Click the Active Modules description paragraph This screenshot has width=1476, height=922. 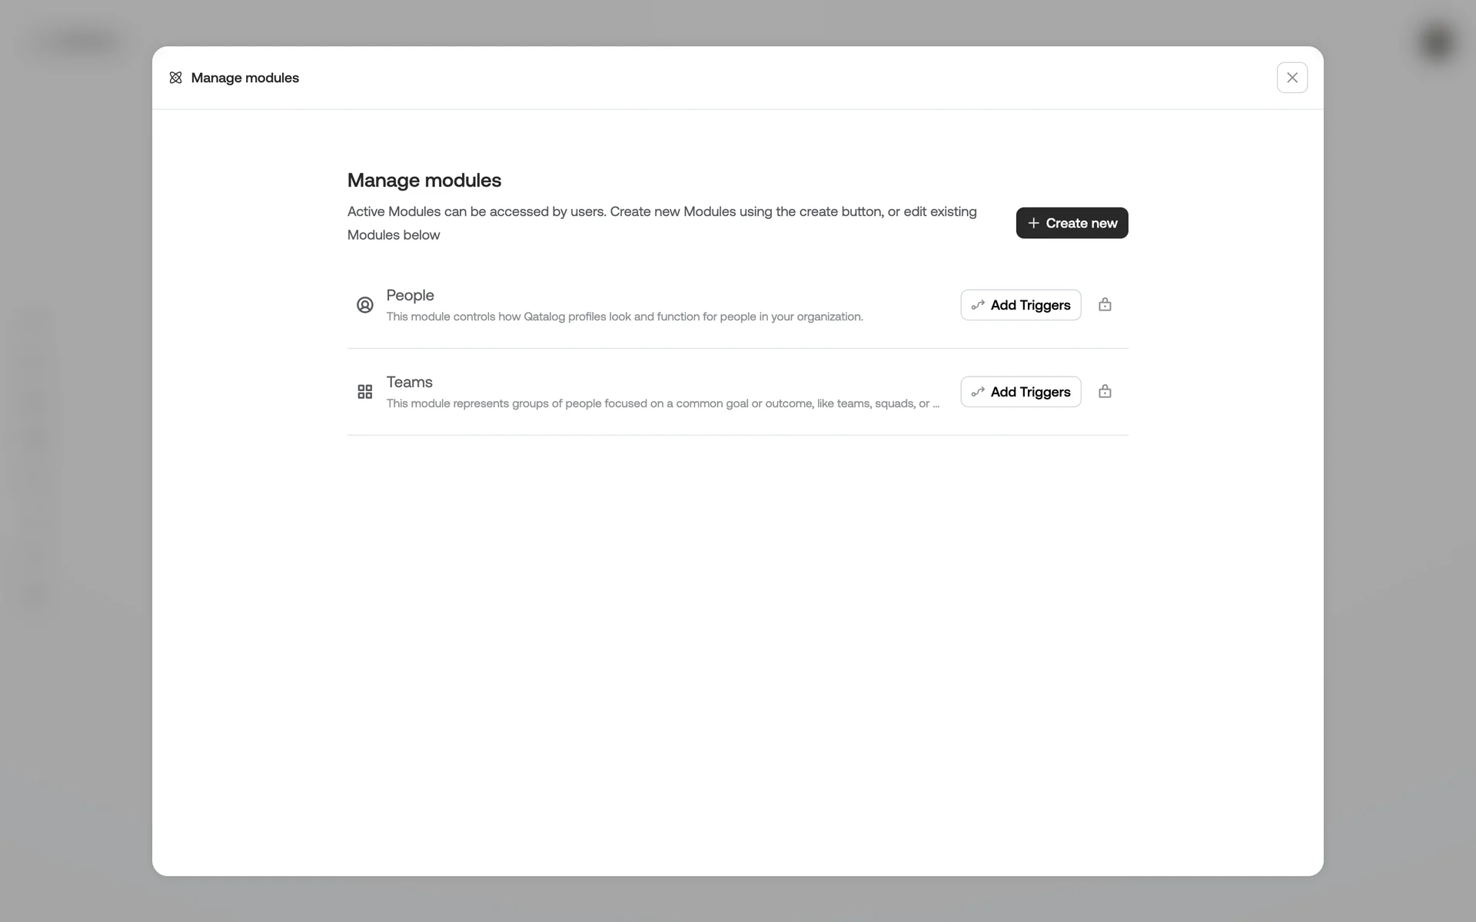click(661, 223)
